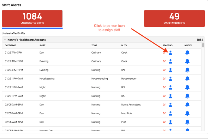This screenshot has width=208, height=139.
Task: Notify staff for 01/22 Night RA shift
Action: pos(187,96)
